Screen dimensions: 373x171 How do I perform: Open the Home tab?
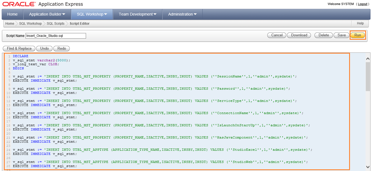[x=12, y=14]
